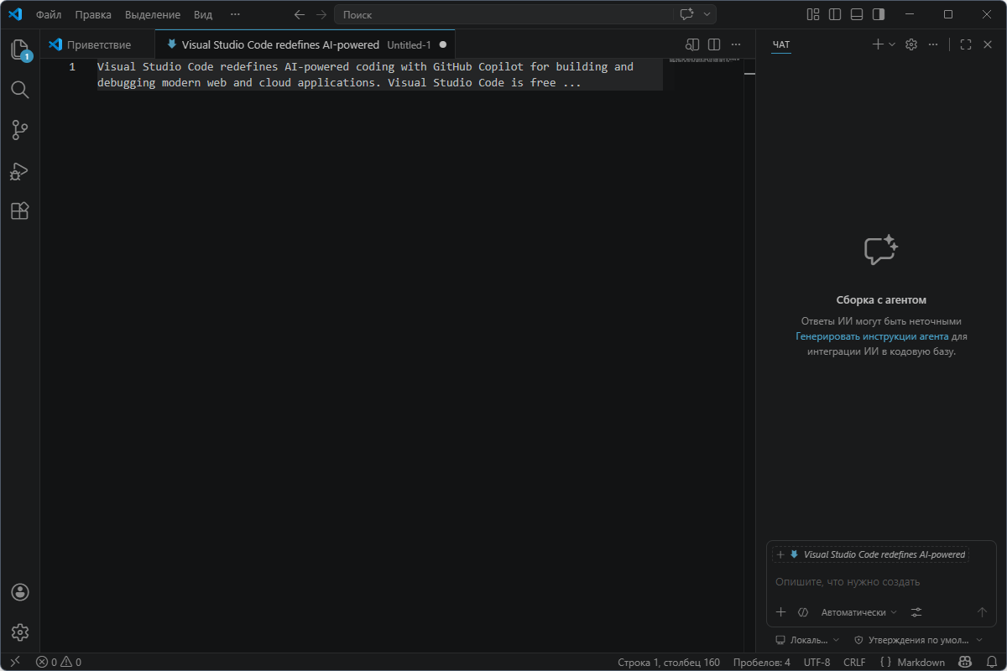Open the Accounts icon
Screen dimensions: 1007x671
point(20,592)
